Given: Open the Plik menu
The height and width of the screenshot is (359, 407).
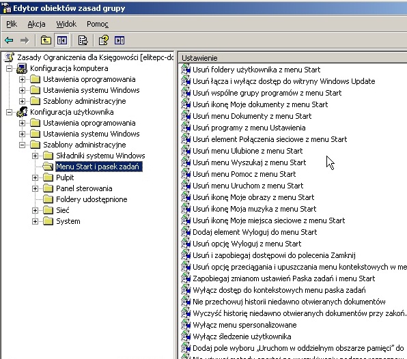Looking at the screenshot, I should point(12,24).
